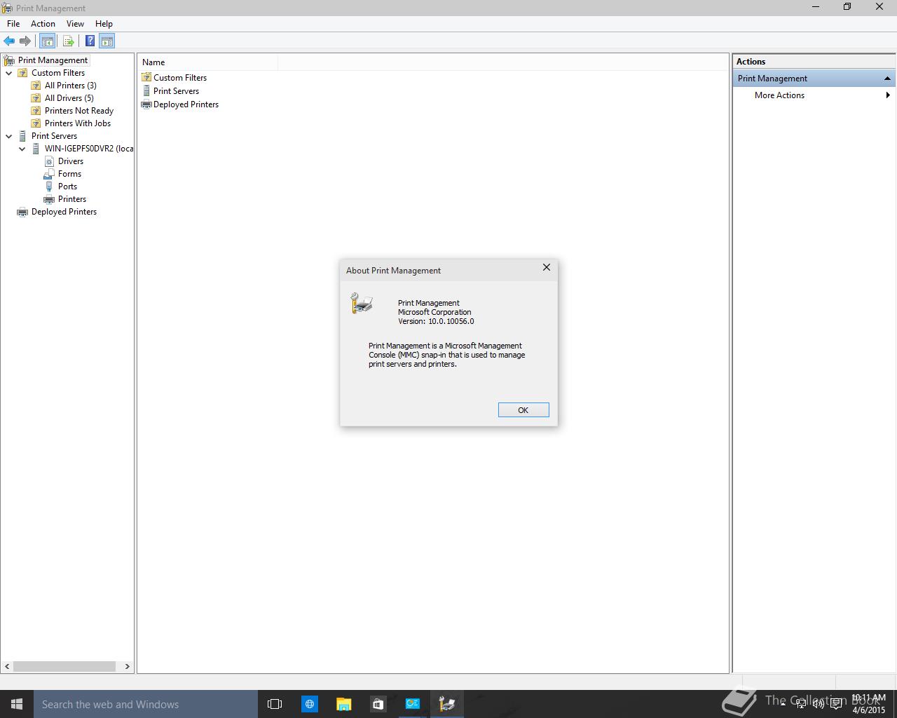
Task: Click the Custom Filters label in tree
Action: coord(58,73)
